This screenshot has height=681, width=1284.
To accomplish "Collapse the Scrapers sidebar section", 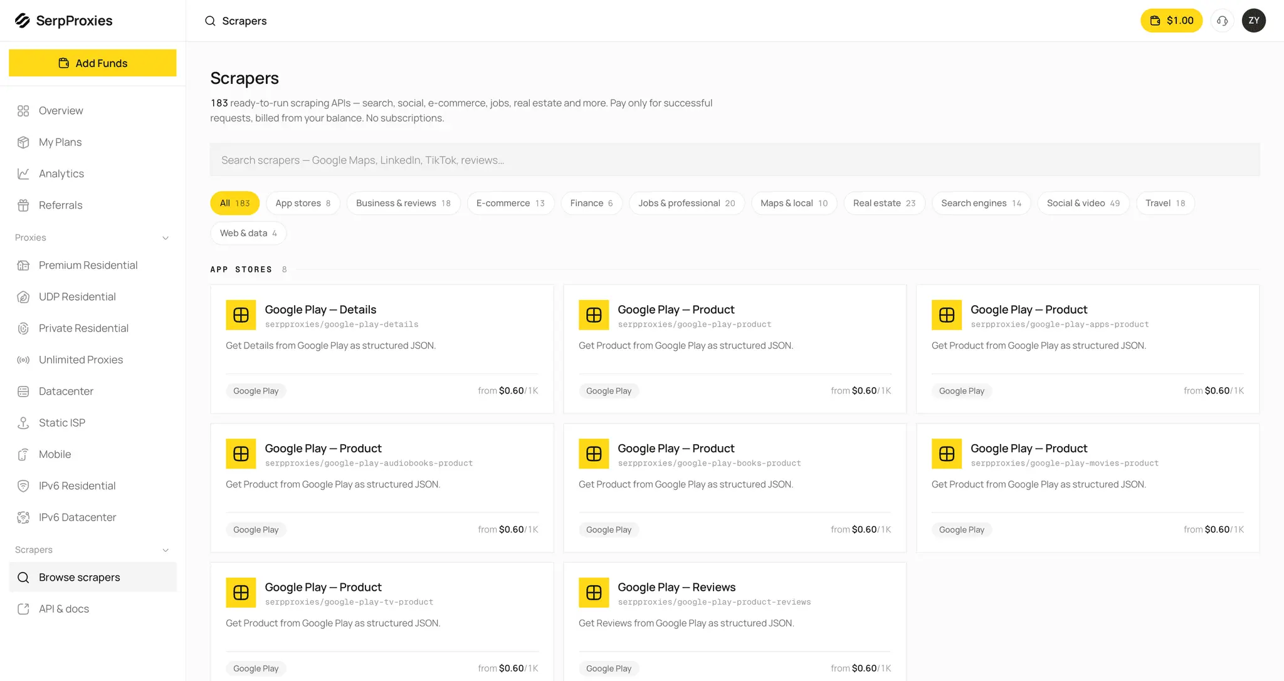I will click(166, 550).
